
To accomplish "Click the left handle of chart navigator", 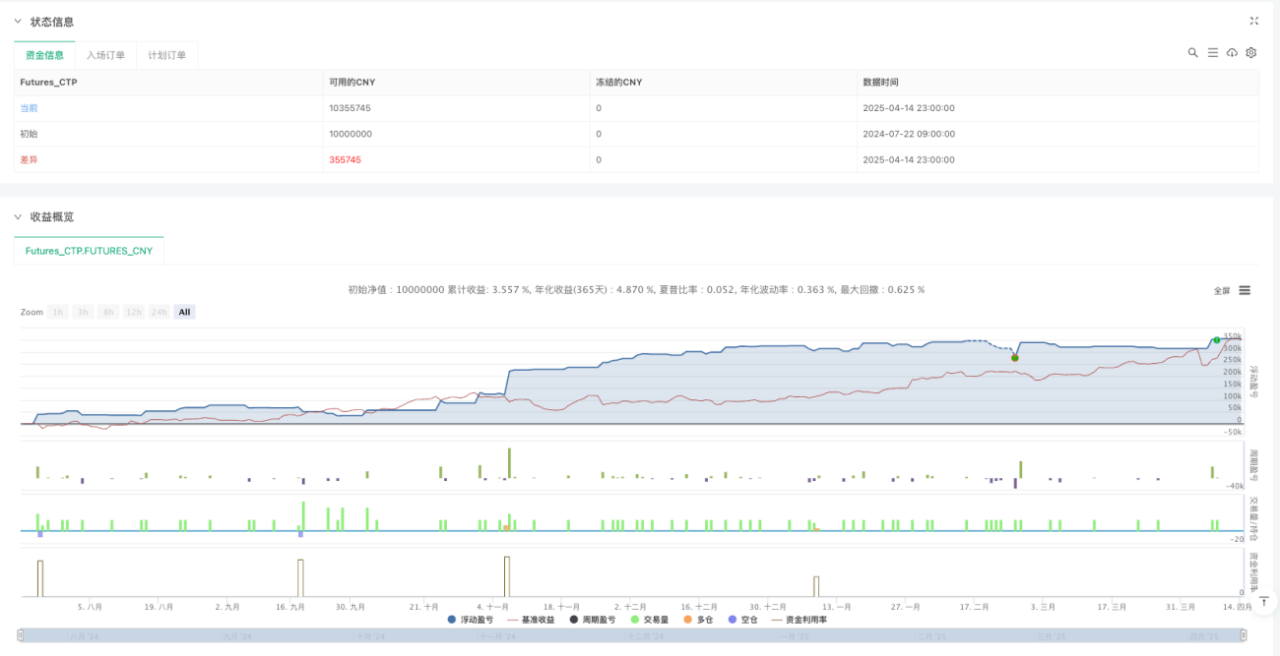I will coord(22,636).
